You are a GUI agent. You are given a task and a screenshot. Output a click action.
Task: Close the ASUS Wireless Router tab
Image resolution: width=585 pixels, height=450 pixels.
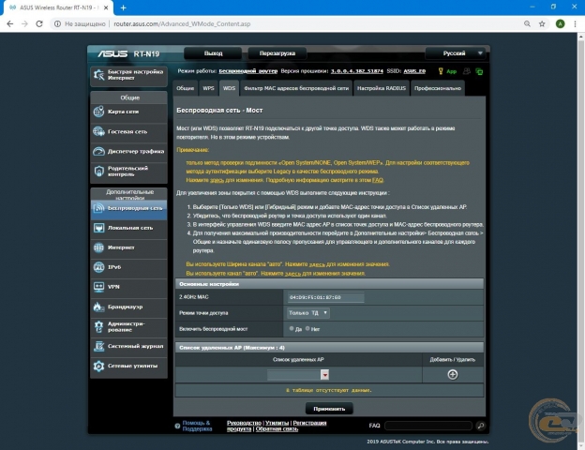(106, 7)
